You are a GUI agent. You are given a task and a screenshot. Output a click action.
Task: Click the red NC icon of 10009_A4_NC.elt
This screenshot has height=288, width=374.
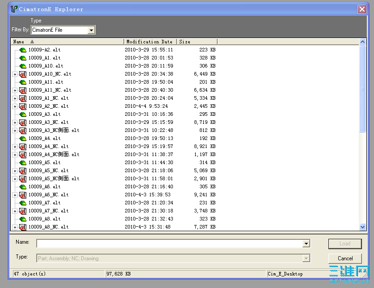tap(23, 147)
